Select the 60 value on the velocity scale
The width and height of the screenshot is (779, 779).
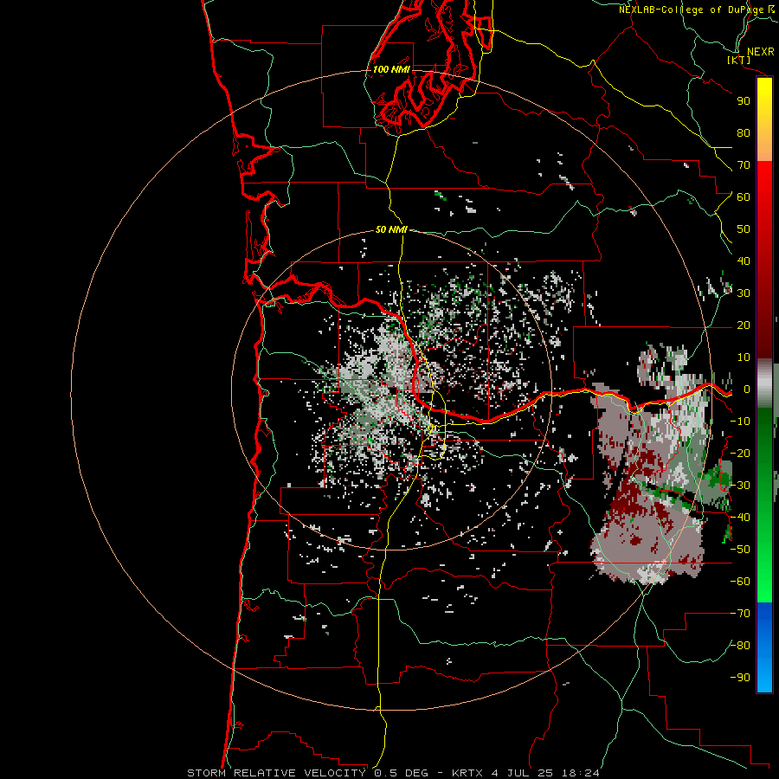[744, 197]
